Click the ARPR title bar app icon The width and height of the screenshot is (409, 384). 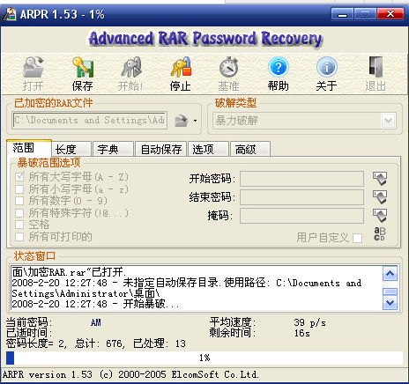[10, 14]
